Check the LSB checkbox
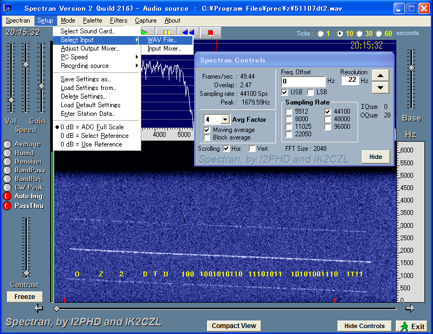The image size is (433, 334). [311, 92]
